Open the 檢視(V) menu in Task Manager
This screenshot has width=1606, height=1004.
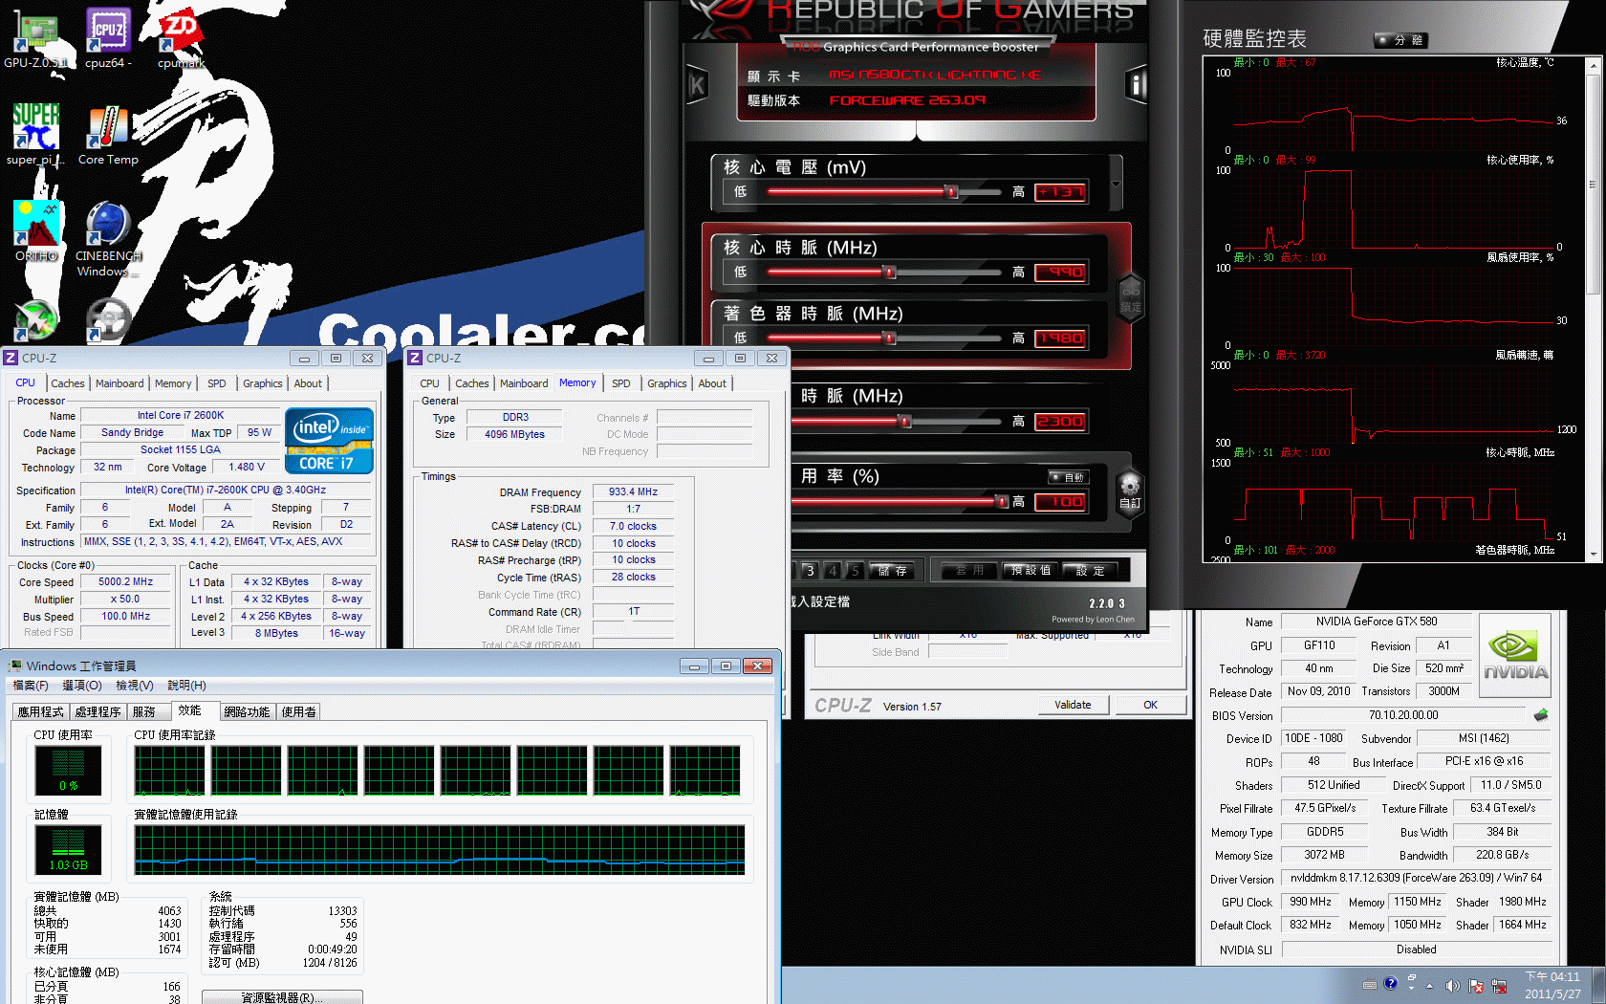point(134,686)
